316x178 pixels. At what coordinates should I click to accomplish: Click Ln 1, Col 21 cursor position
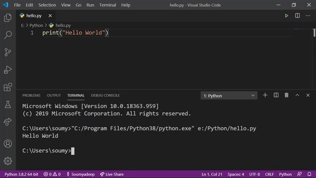pyautogui.click(x=212, y=174)
